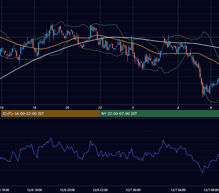Image resolution: width=219 pixels, height=193 pixels.
Task: Click the 6 hour label on price chart axis
Action: click(211, 108)
